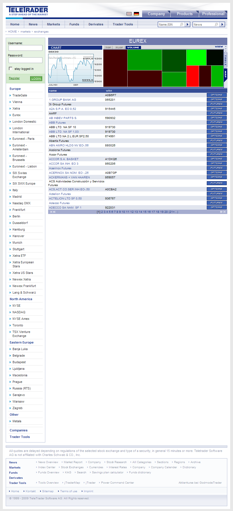Focus the Username input field

pos(25,48)
